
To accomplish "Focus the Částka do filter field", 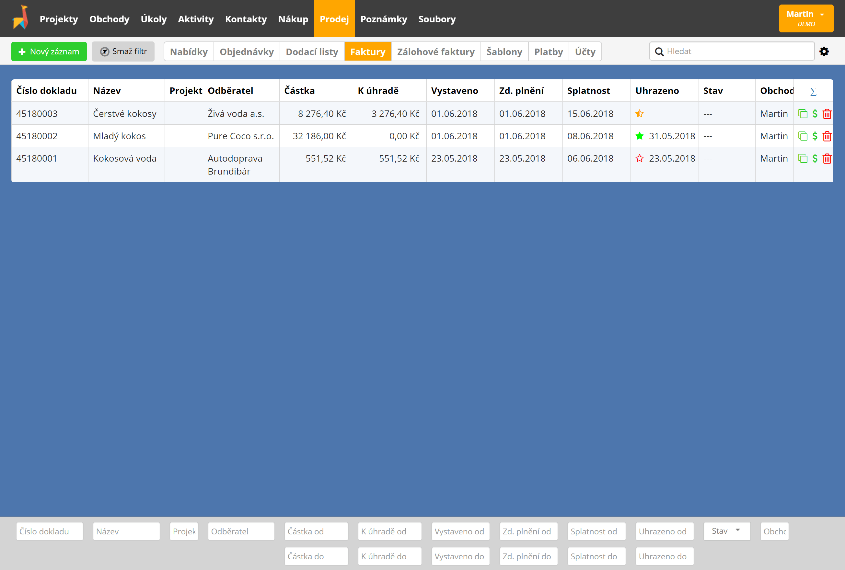I will (x=316, y=556).
